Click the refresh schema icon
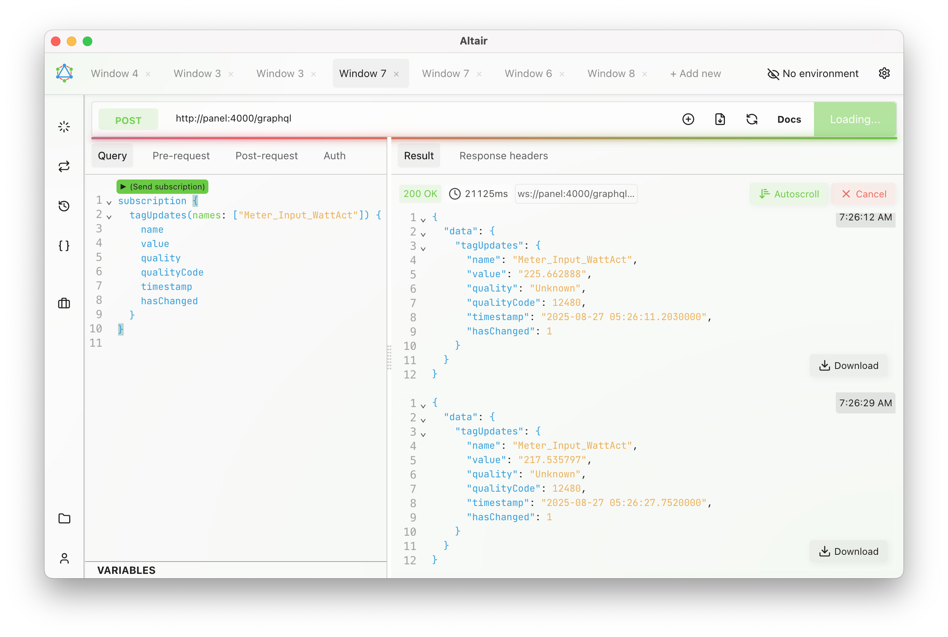The height and width of the screenshot is (637, 948). (x=752, y=119)
